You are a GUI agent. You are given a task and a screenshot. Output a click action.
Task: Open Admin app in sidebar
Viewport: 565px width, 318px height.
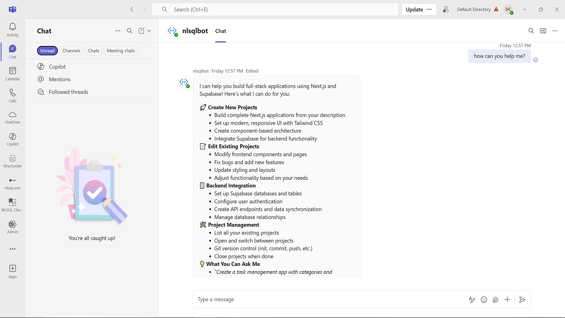click(x=12, y=227)
